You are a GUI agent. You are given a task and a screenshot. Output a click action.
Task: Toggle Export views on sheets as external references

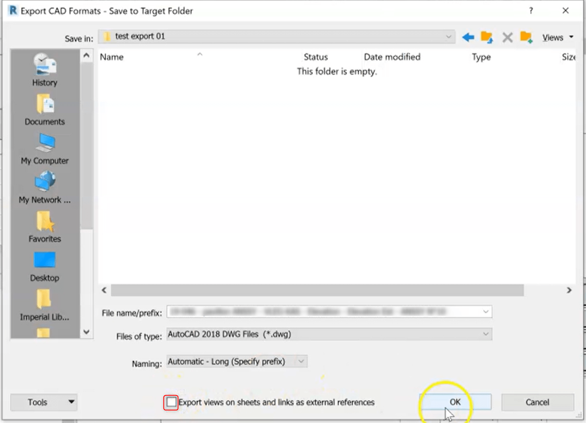pyautogui.click(x=171, y=402)
